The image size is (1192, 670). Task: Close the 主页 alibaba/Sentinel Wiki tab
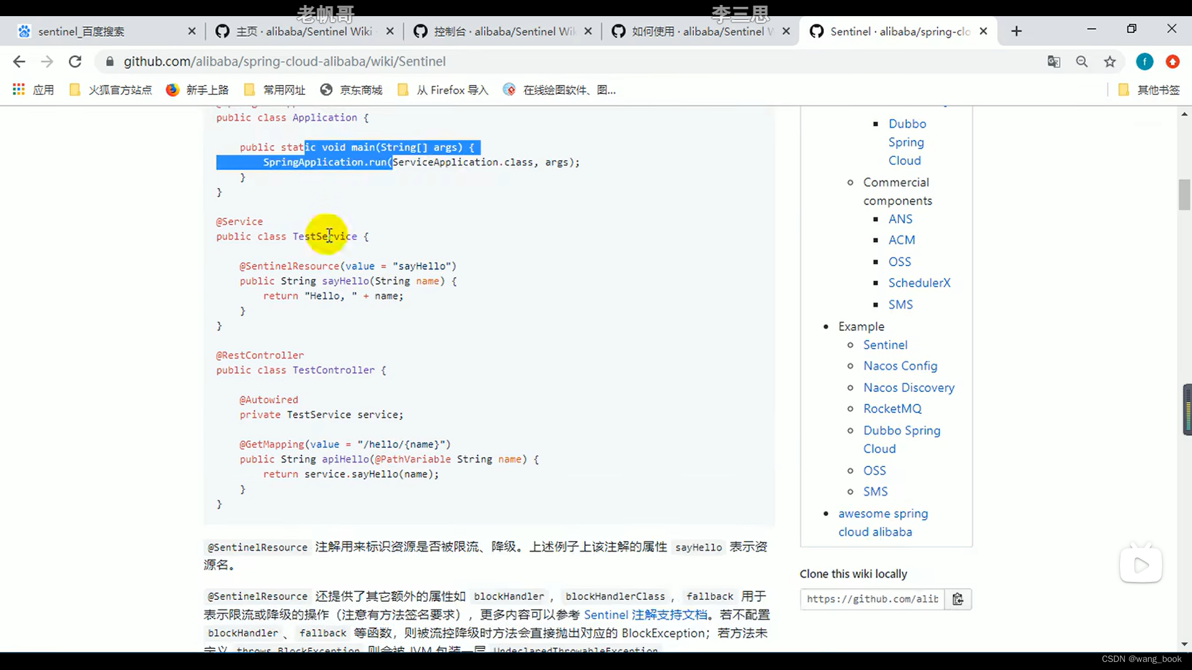390,31
